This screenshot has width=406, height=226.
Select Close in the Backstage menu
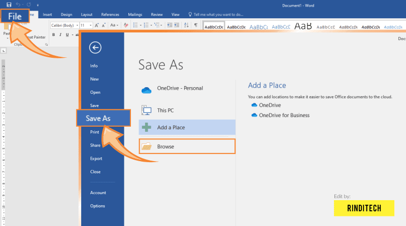pyautogui.click(x=95, y=172)
